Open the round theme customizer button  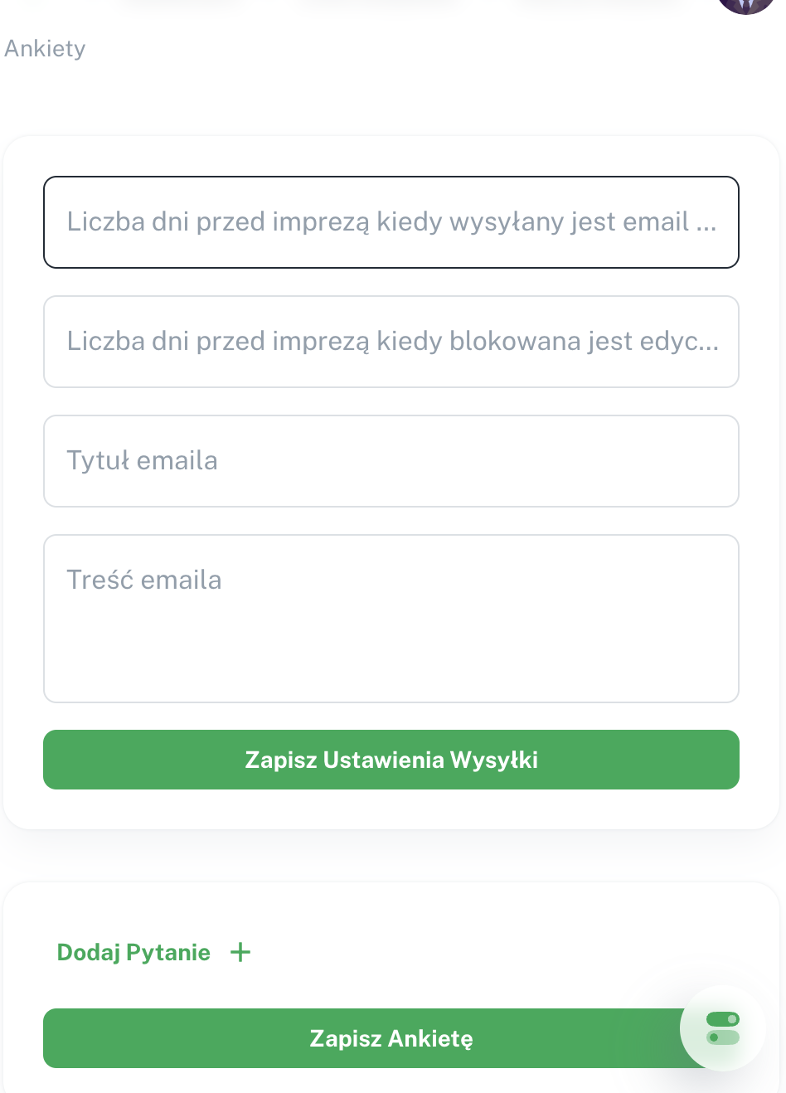tap(722, 1028)
